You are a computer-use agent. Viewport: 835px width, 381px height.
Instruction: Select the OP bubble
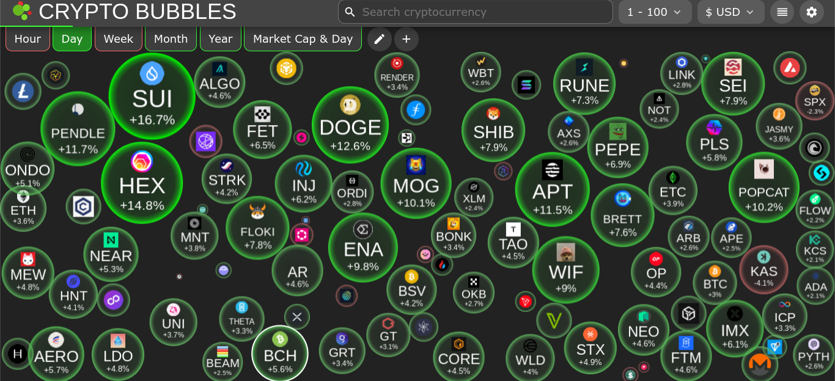point(656,272)
